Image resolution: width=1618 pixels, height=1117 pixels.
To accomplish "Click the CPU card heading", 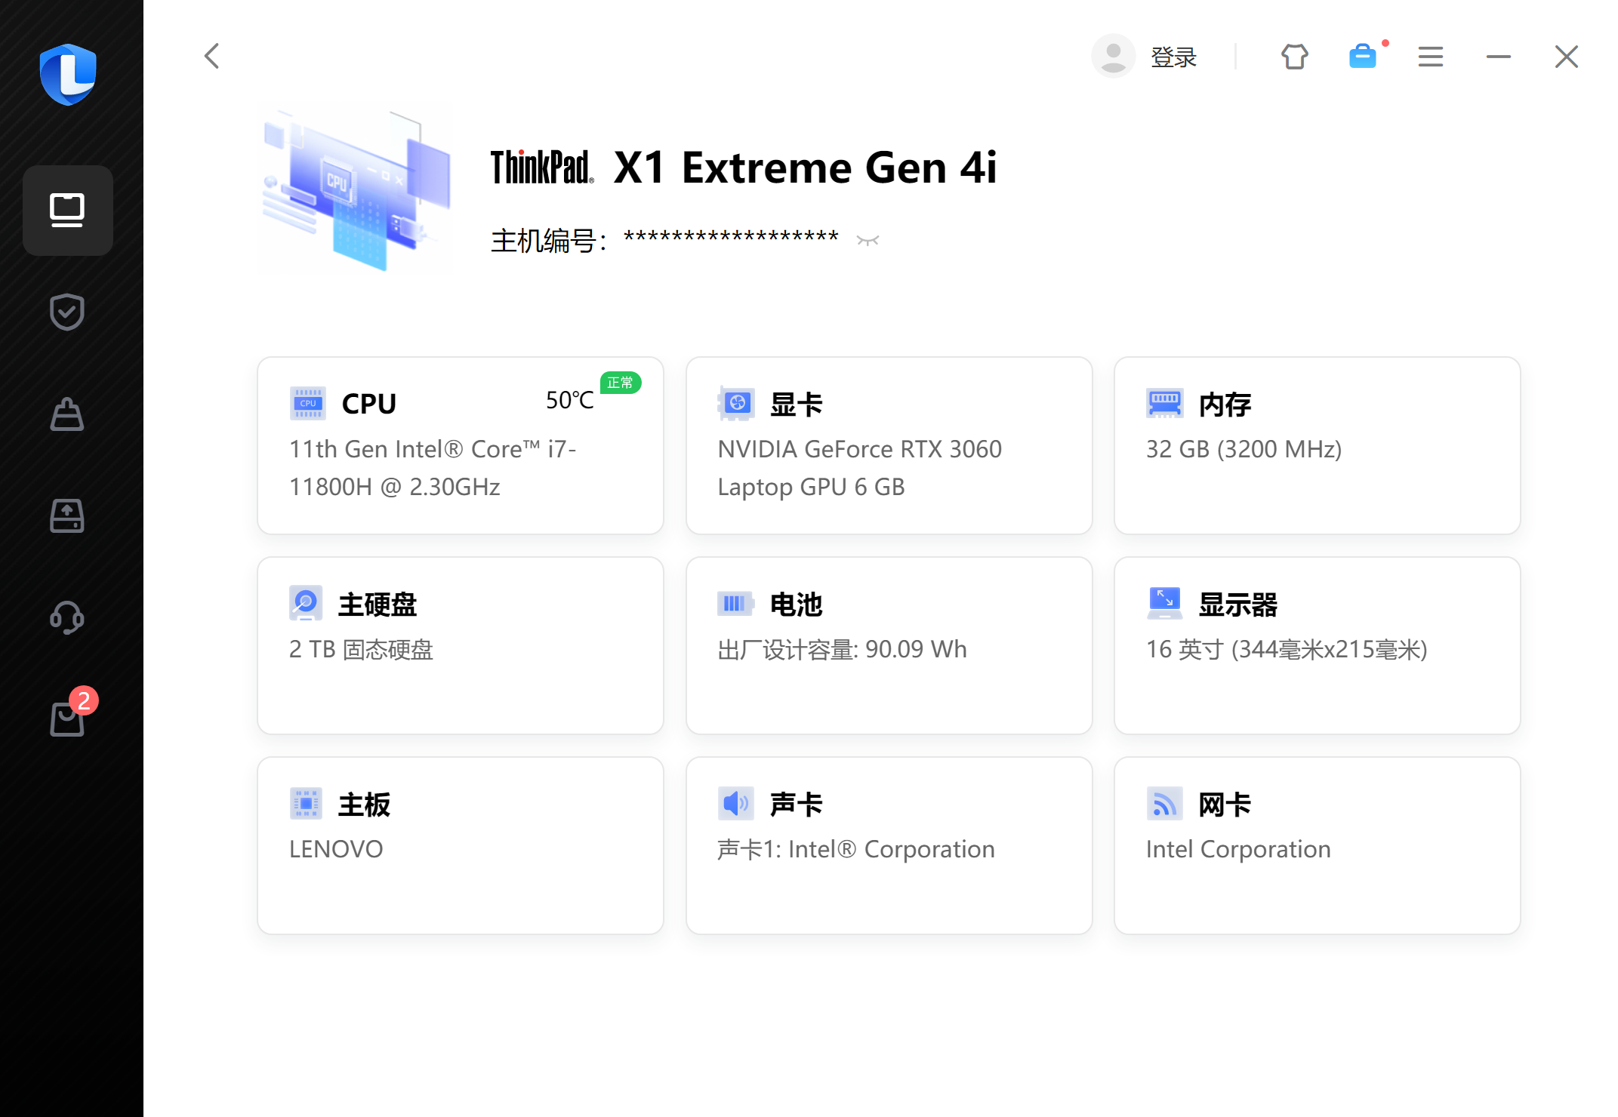I will click(x=368, y=404).
